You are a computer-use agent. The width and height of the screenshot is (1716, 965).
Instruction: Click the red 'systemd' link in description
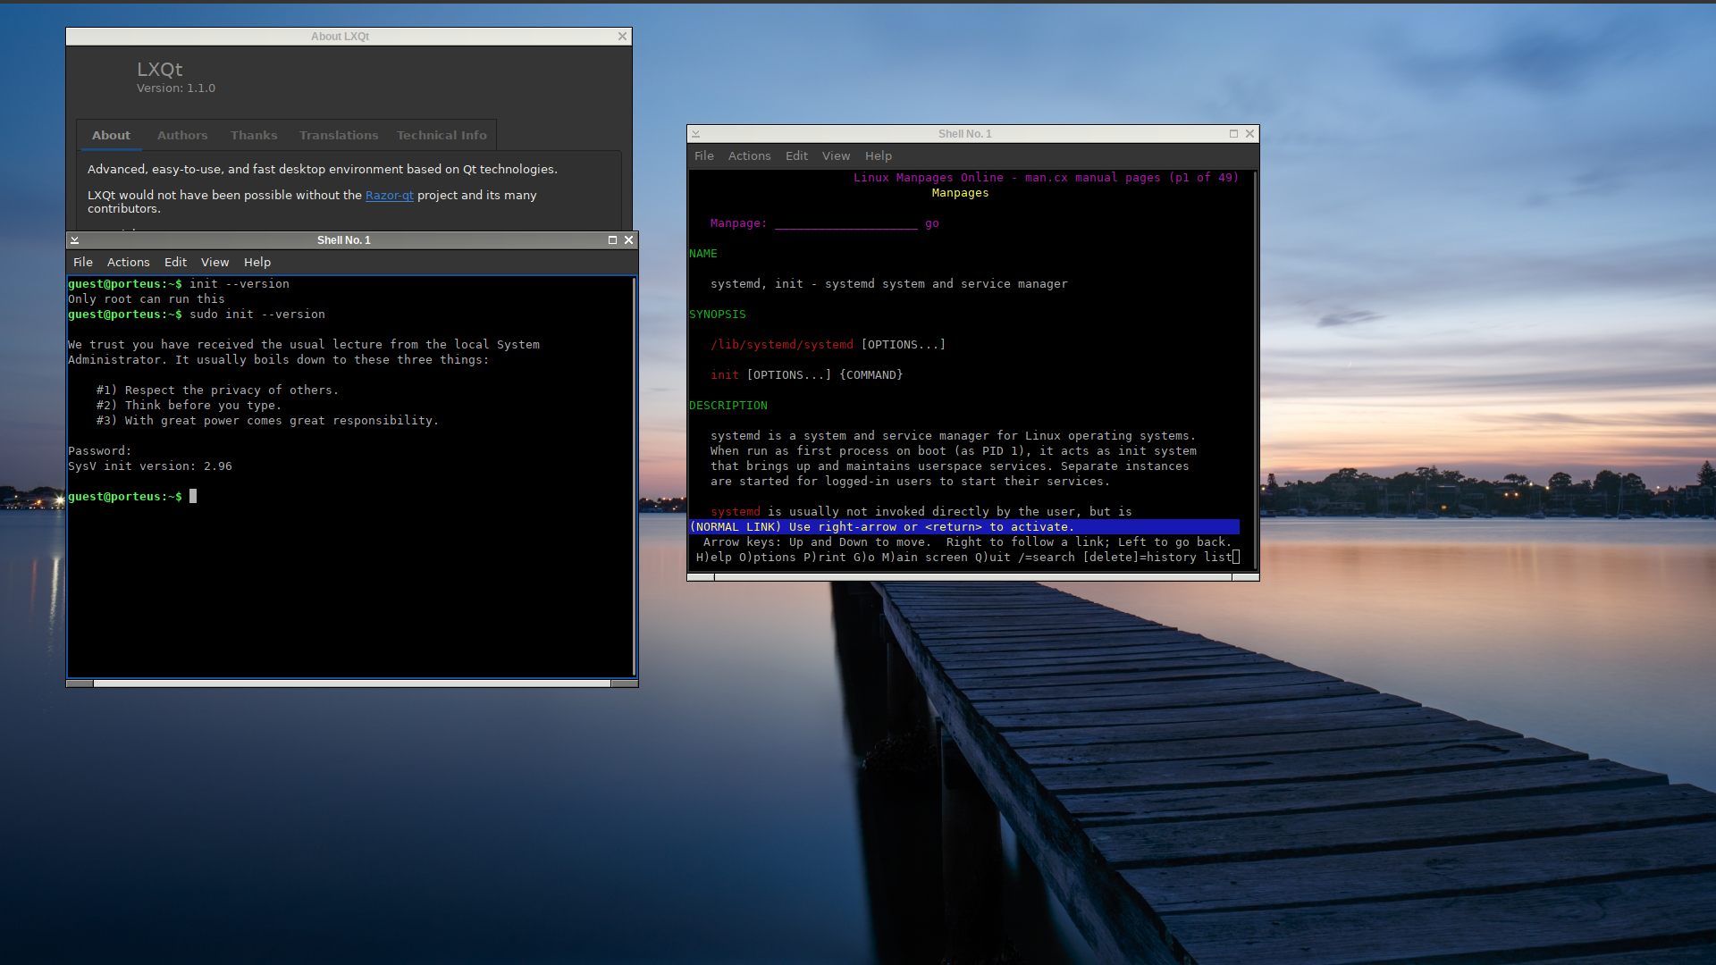click(736, 512)
